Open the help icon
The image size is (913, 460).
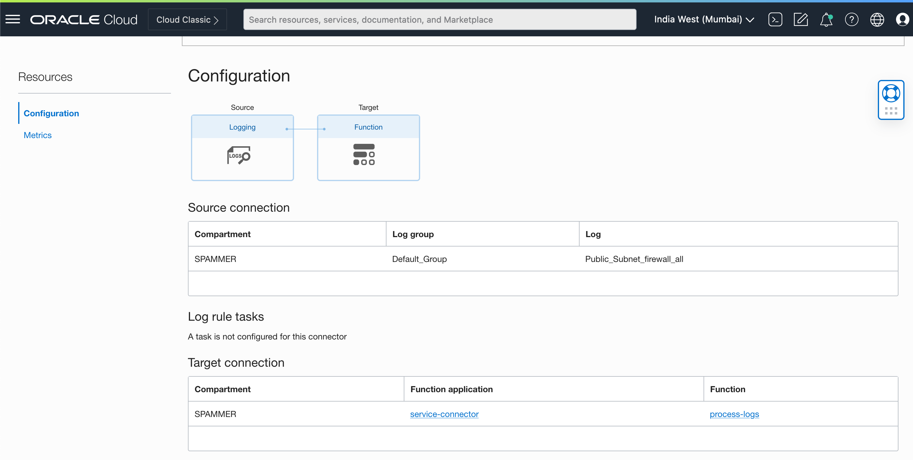[852, 19]
